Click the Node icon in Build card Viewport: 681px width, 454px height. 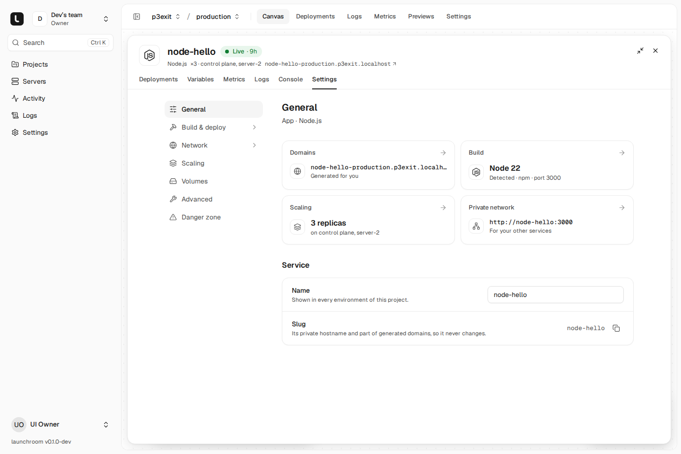tap(476, 172)
